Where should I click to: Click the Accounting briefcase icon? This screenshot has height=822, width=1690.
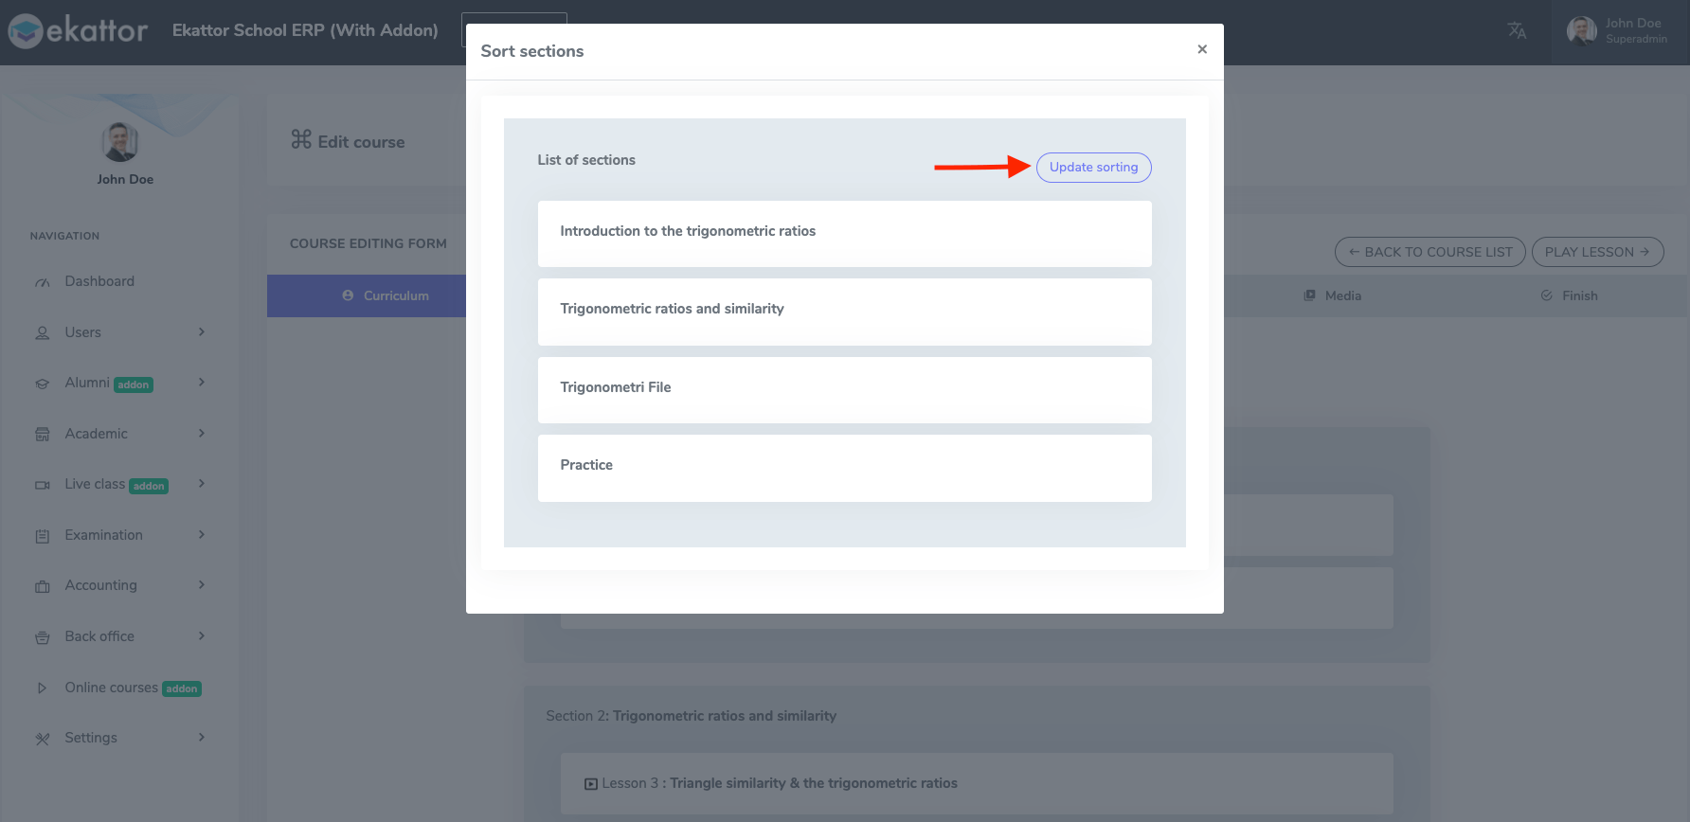pyautogui.click(x=43, y=586)
